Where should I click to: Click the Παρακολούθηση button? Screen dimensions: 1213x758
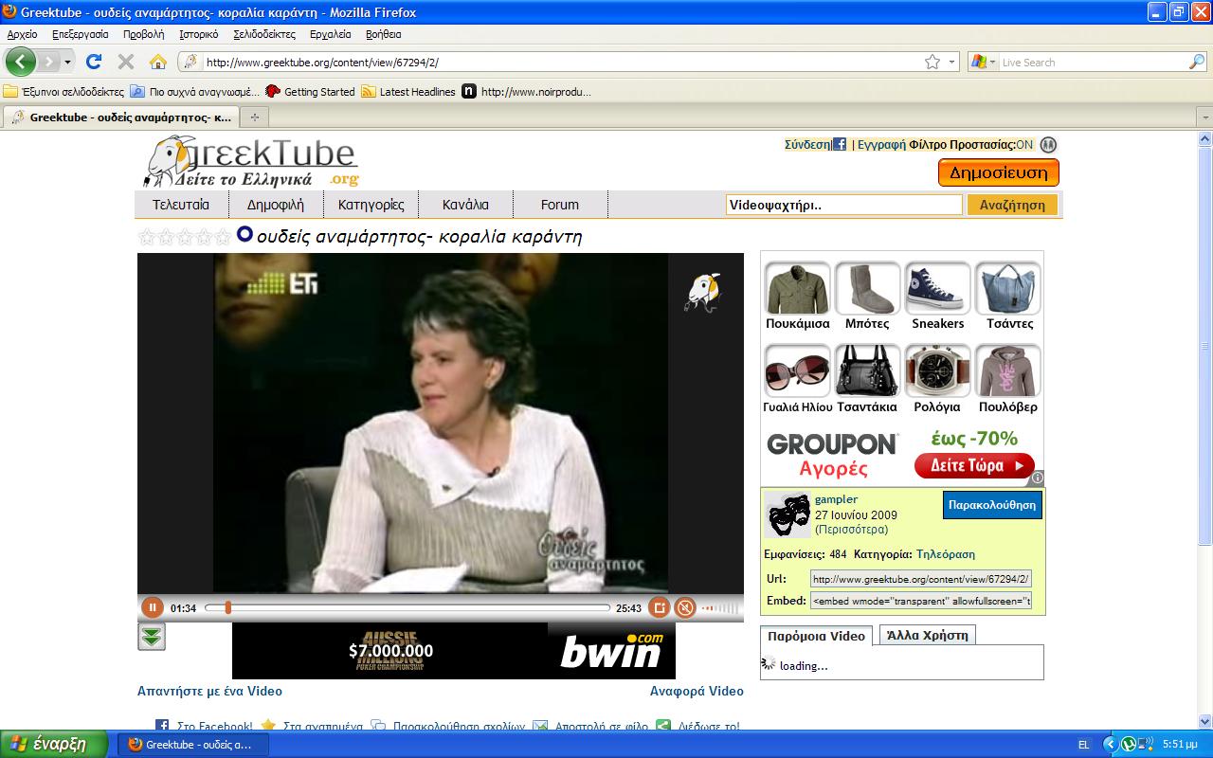[992, 505]
